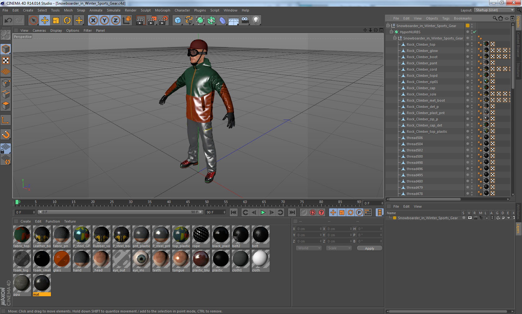This screenshot has height=314, width=522.
Task: Add a camera object
Action: click(x=245, y=21)
